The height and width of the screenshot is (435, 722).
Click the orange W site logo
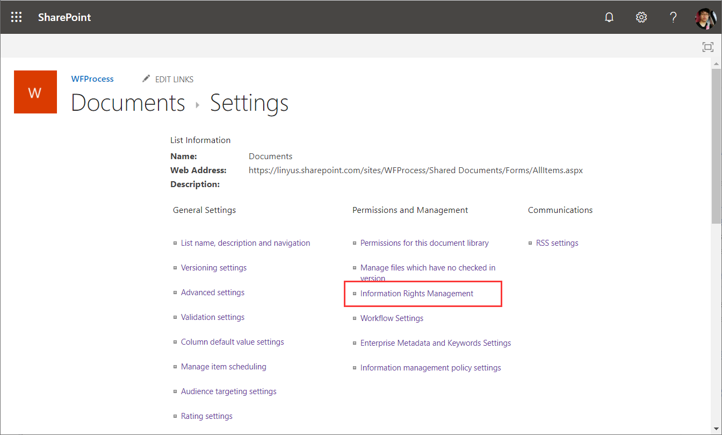point(35,92)
